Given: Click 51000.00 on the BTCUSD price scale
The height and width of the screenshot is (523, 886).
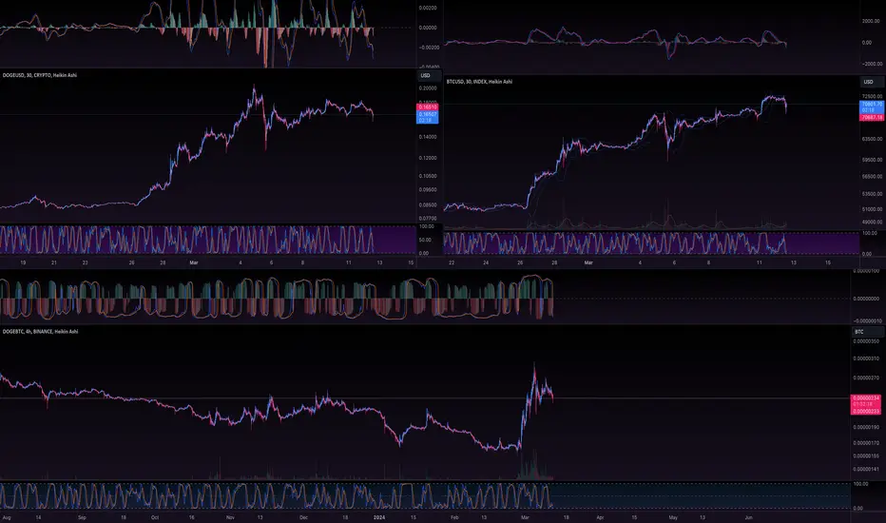Looking at the screenshot, I should [872, 209].
